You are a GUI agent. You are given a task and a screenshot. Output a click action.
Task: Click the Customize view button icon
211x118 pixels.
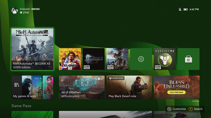(169, 109)
